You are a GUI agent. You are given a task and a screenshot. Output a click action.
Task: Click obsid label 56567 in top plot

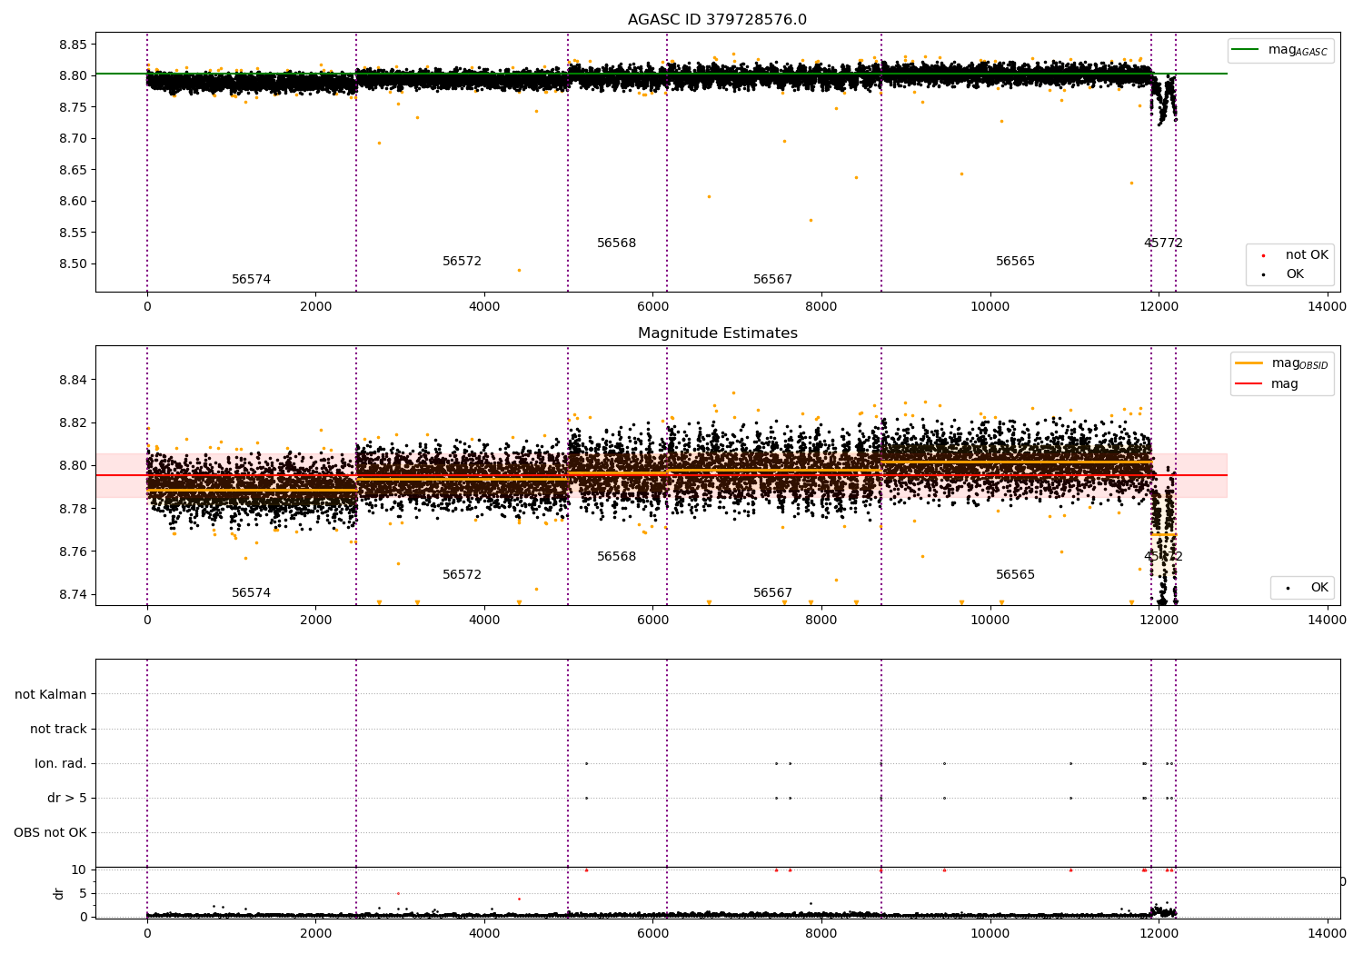click(772, 280)
